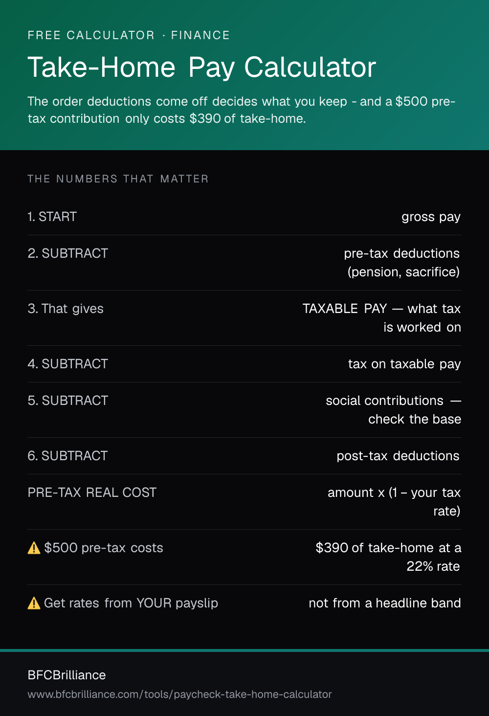Select the amount x (1 – your tax rate) formula
Viewport: 489px width, 716px height.
(x=394, y=502)
